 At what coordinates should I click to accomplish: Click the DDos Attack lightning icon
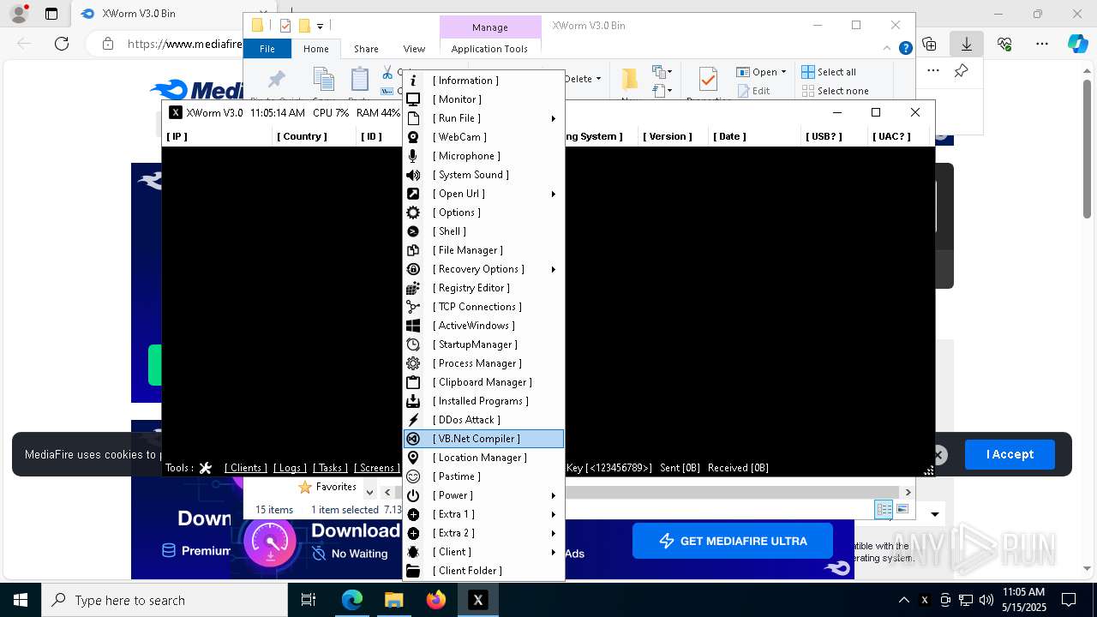tap(413, 420)
